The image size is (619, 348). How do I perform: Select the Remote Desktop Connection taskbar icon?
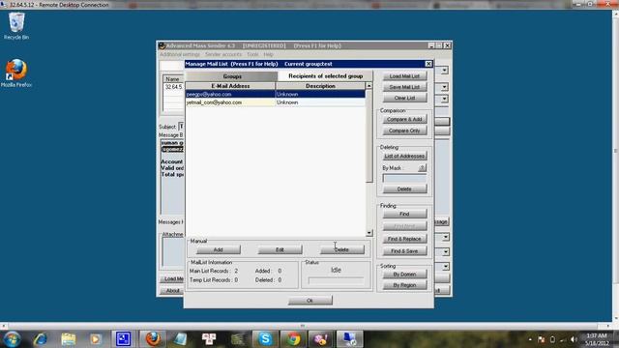pyautogui.click(x=349, y=339)
